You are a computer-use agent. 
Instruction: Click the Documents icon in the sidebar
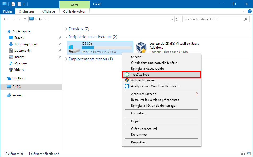[x=11, y=51]
